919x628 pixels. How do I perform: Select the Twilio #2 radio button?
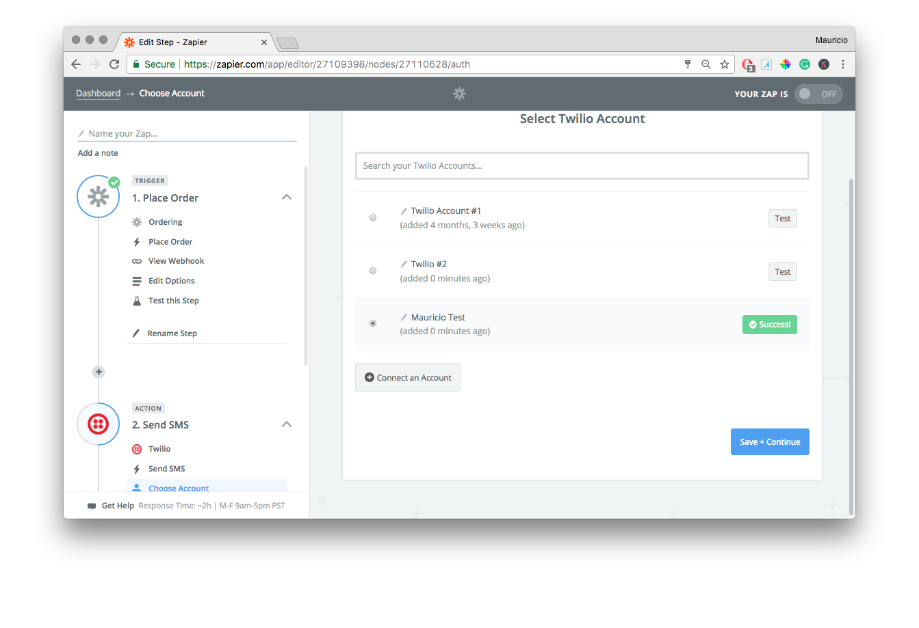pyautogui.click(x=373, y=271)
